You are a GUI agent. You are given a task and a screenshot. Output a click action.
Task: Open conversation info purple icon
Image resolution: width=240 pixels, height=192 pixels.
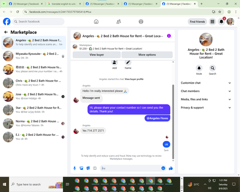(169, 36)
